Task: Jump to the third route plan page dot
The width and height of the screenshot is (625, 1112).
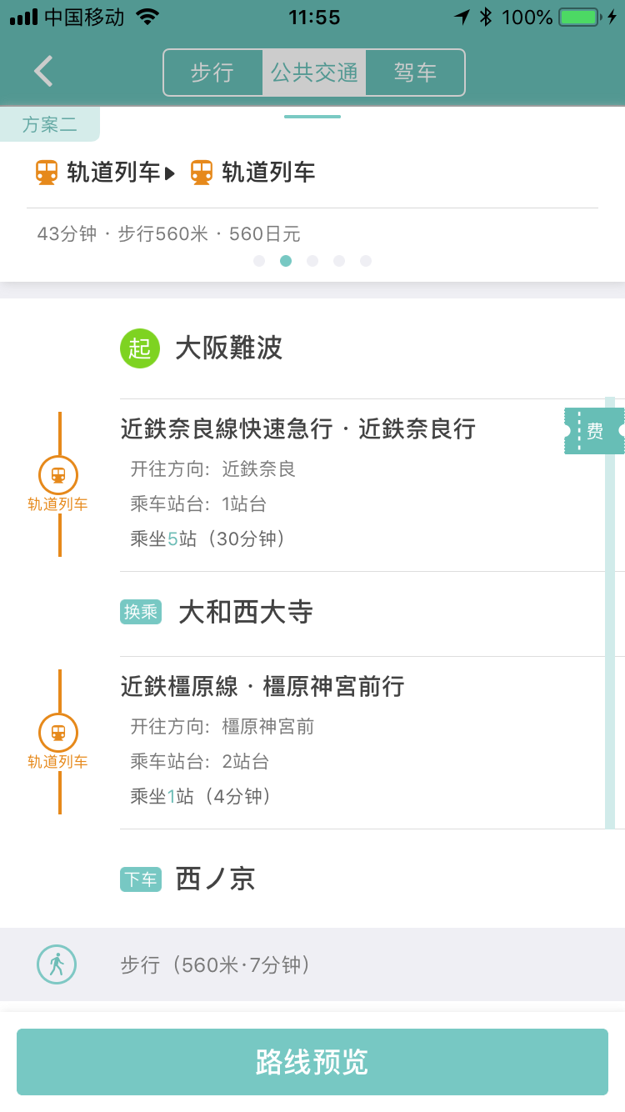Action: [312, 261]
